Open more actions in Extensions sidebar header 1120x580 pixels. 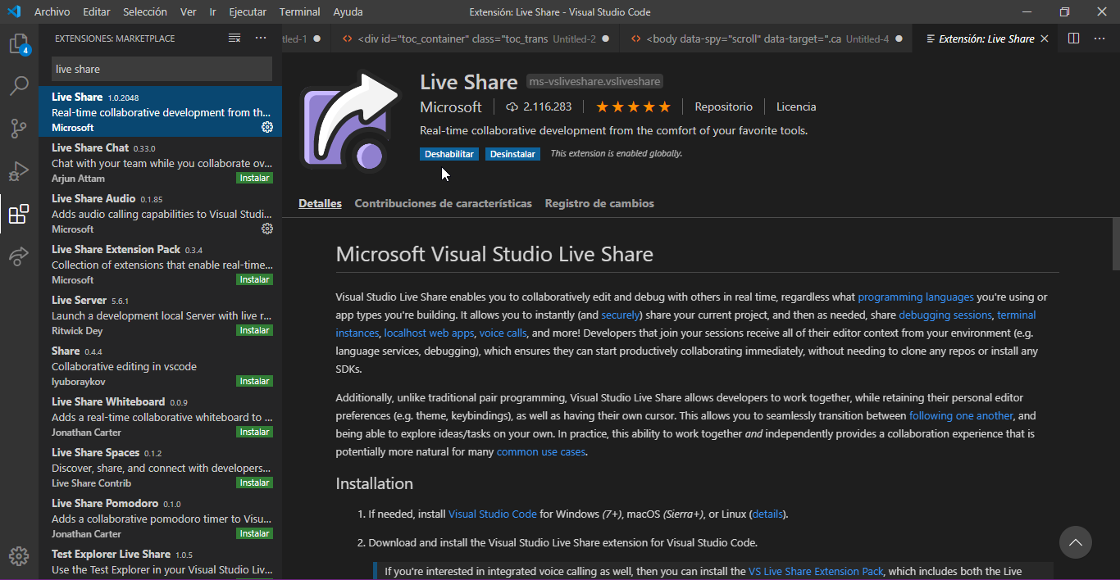pyautogui.click(x=261, y=39)
